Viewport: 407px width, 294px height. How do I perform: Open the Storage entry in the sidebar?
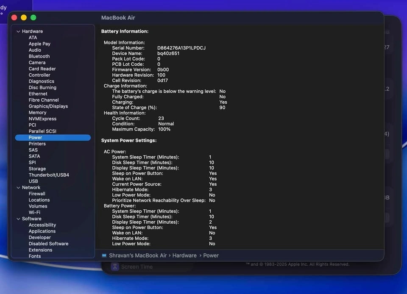click(x=37, y=169)
